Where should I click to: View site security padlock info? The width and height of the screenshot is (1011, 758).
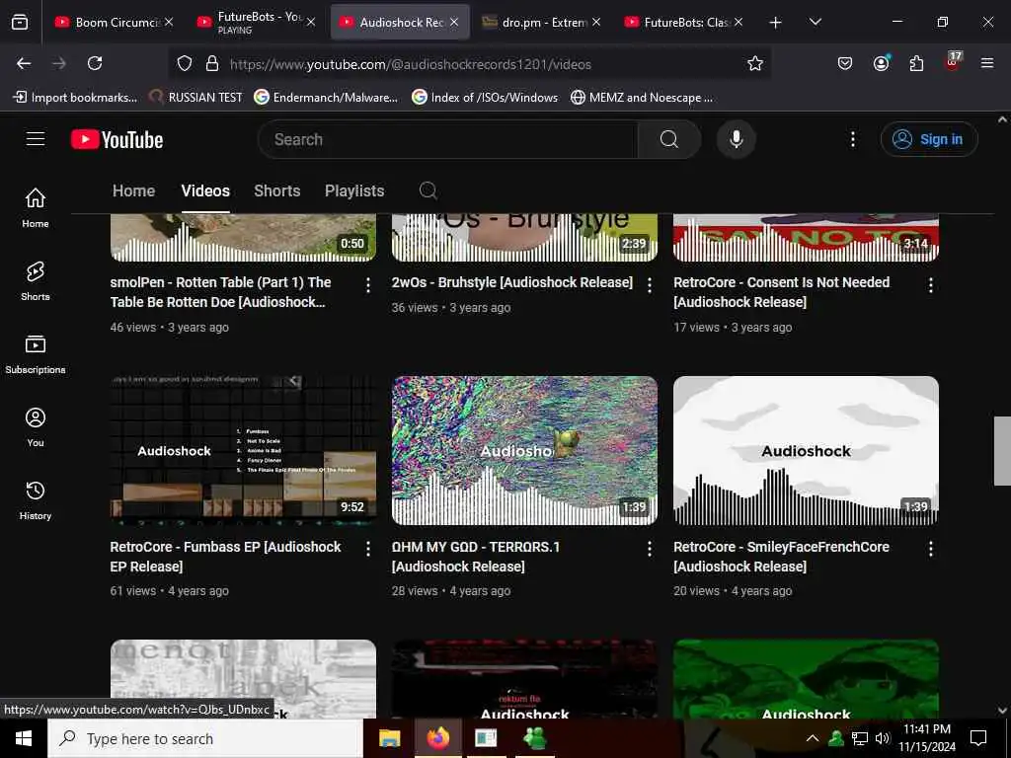coord(212,64)
